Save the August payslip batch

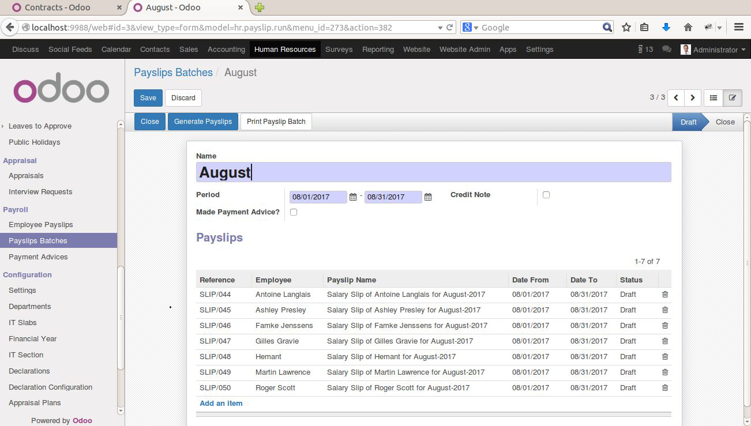pyautogui.click(x=148, y=98)
